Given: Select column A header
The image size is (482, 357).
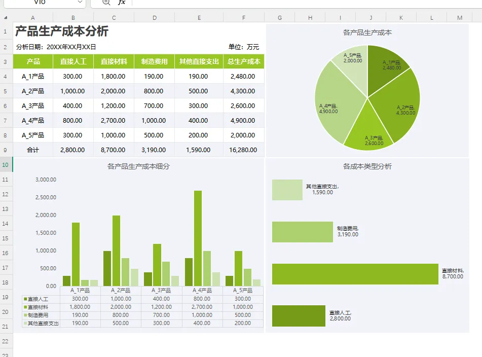Looking at the screenshot, I should 33,18.
